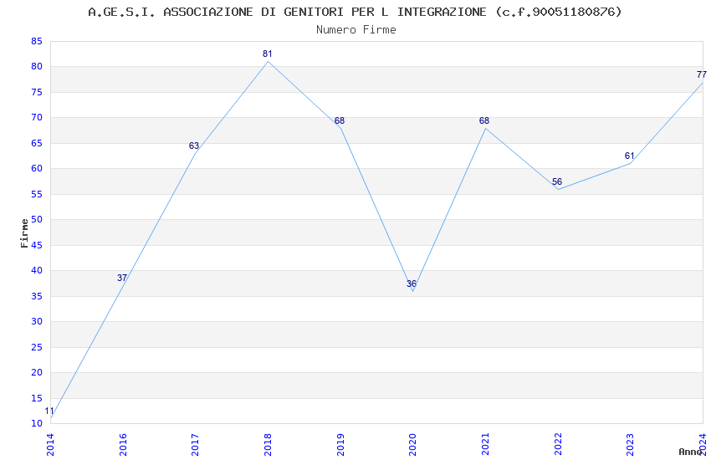Click y-axis tick 45

tap(37, 245)
